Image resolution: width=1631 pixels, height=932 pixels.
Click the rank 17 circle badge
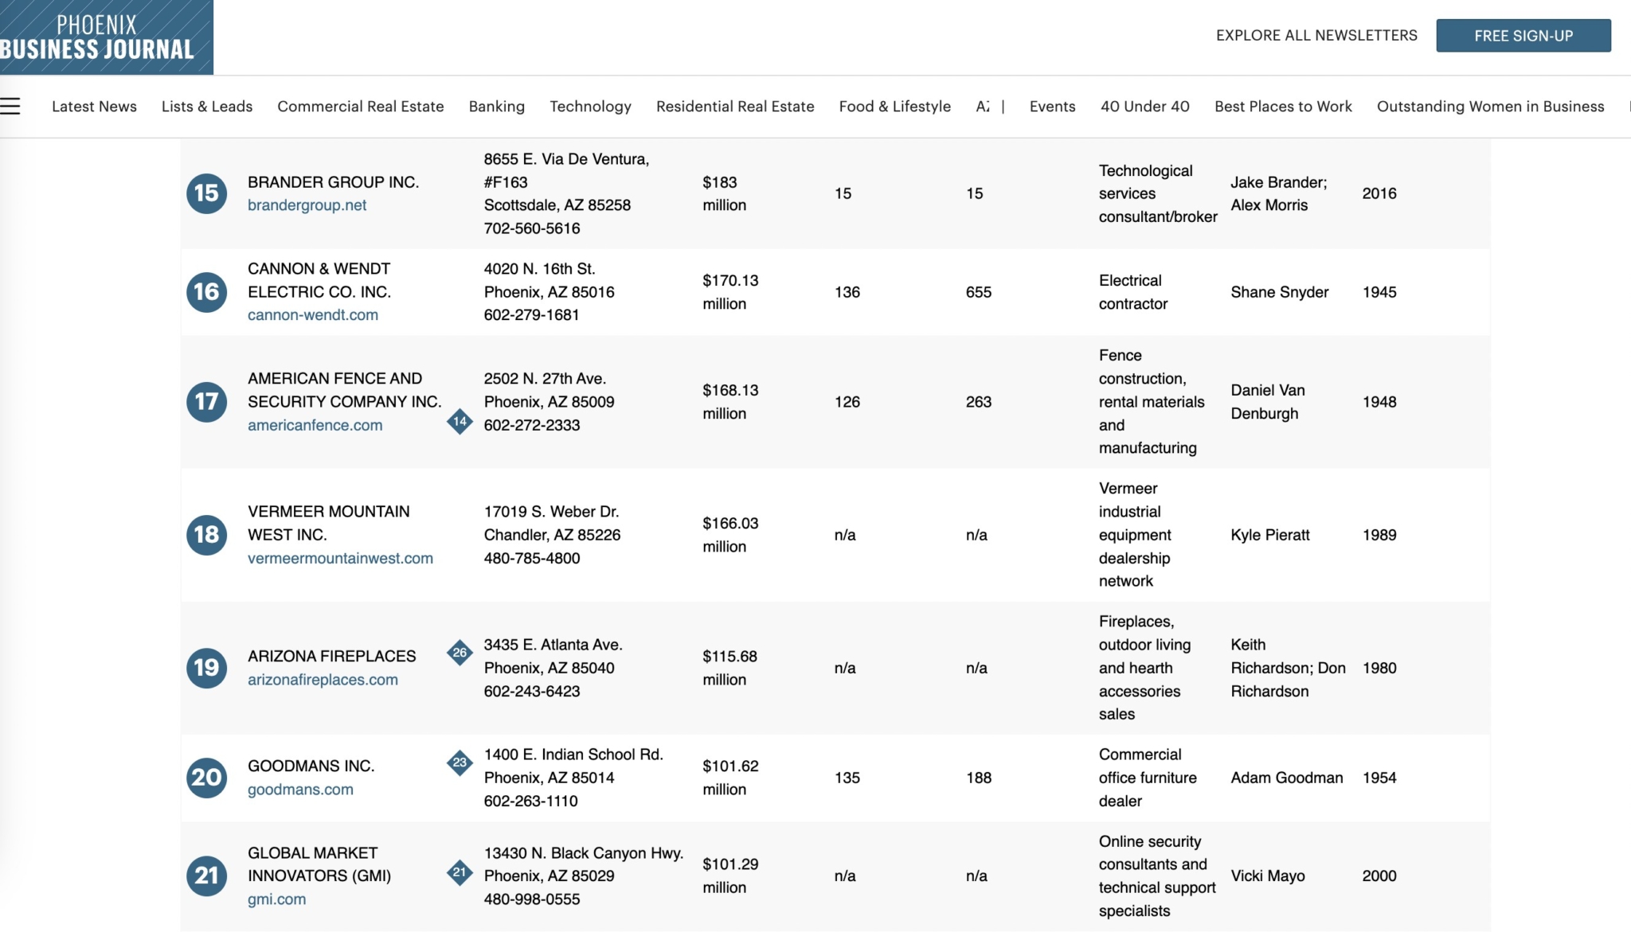click(x=206, y=402)
